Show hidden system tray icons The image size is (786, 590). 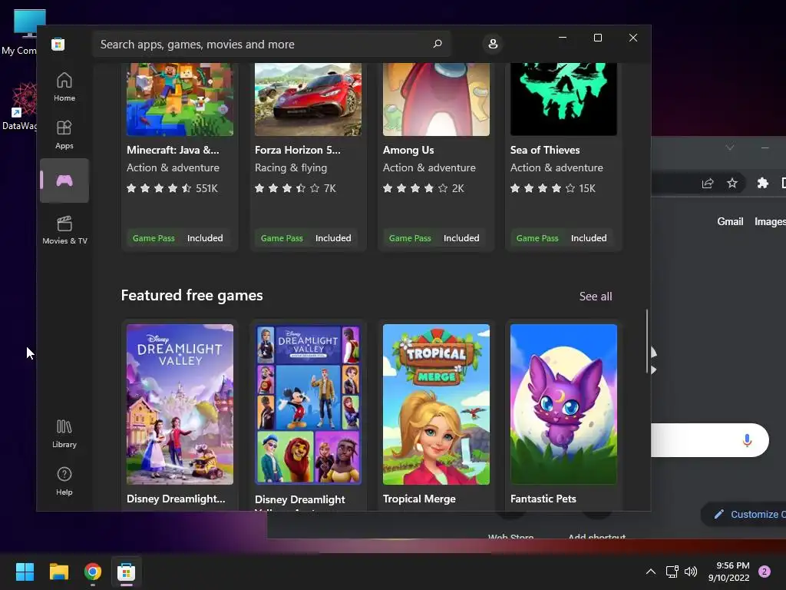coord(651,572)
